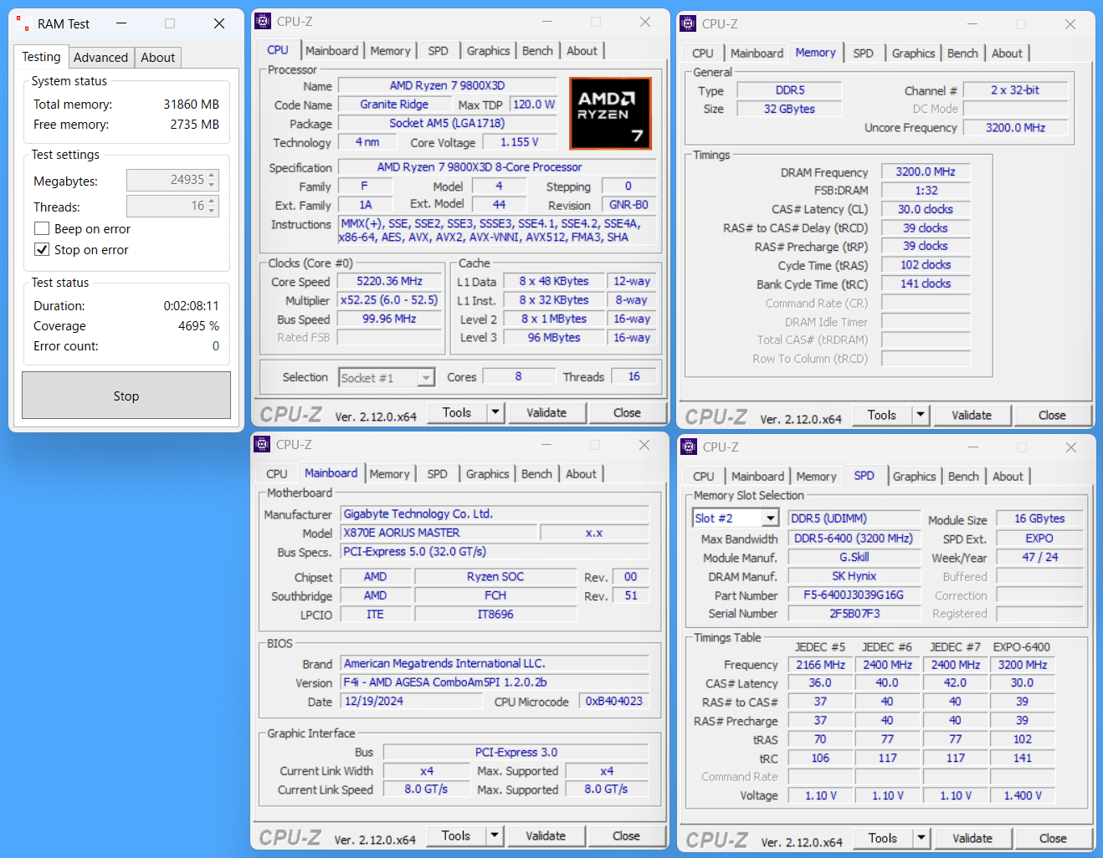Click the DRAM Frequency value field

pos(925,171)
